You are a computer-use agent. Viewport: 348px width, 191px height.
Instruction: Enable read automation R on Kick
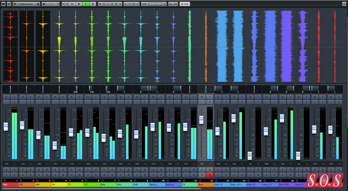pos(7,169)
